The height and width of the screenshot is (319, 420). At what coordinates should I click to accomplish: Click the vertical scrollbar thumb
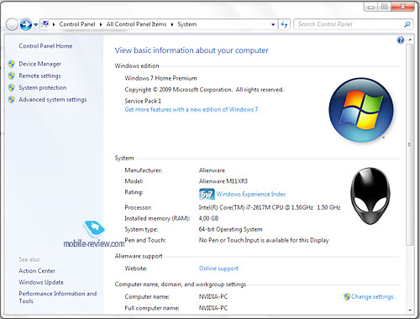click(x=410, y=144)
